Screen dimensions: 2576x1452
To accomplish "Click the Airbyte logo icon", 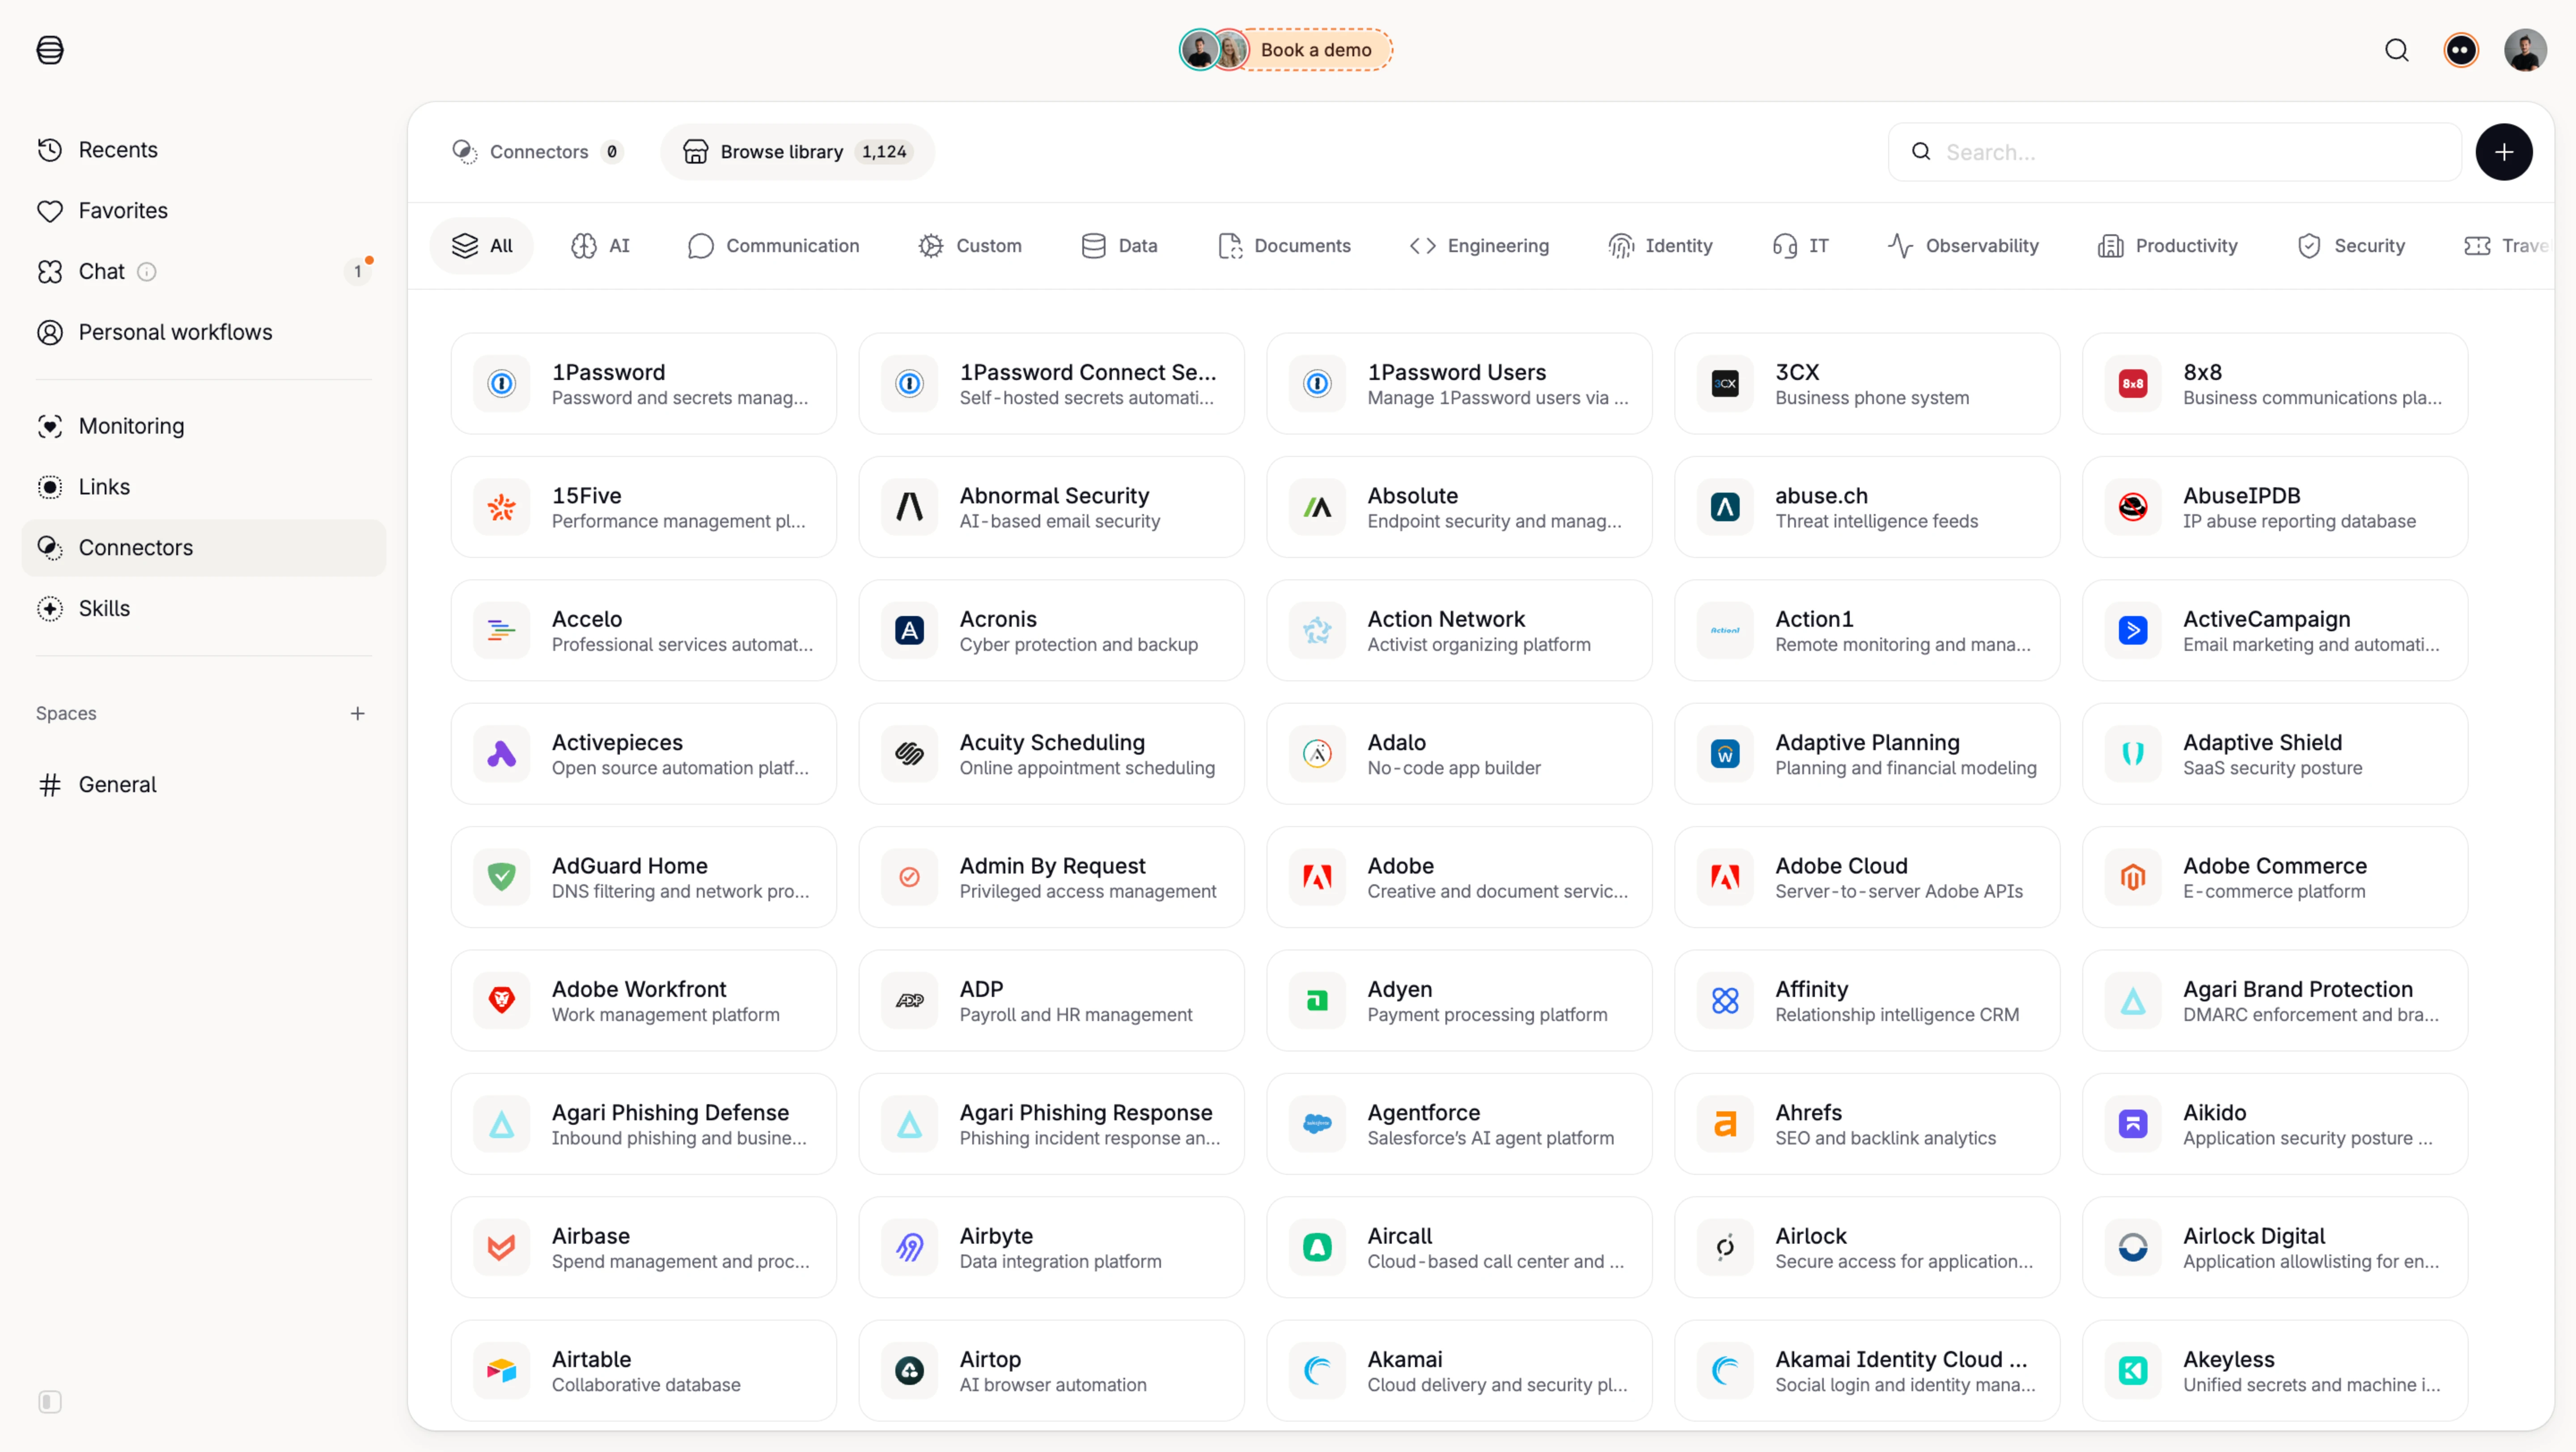I will [x=909, y=1247].
